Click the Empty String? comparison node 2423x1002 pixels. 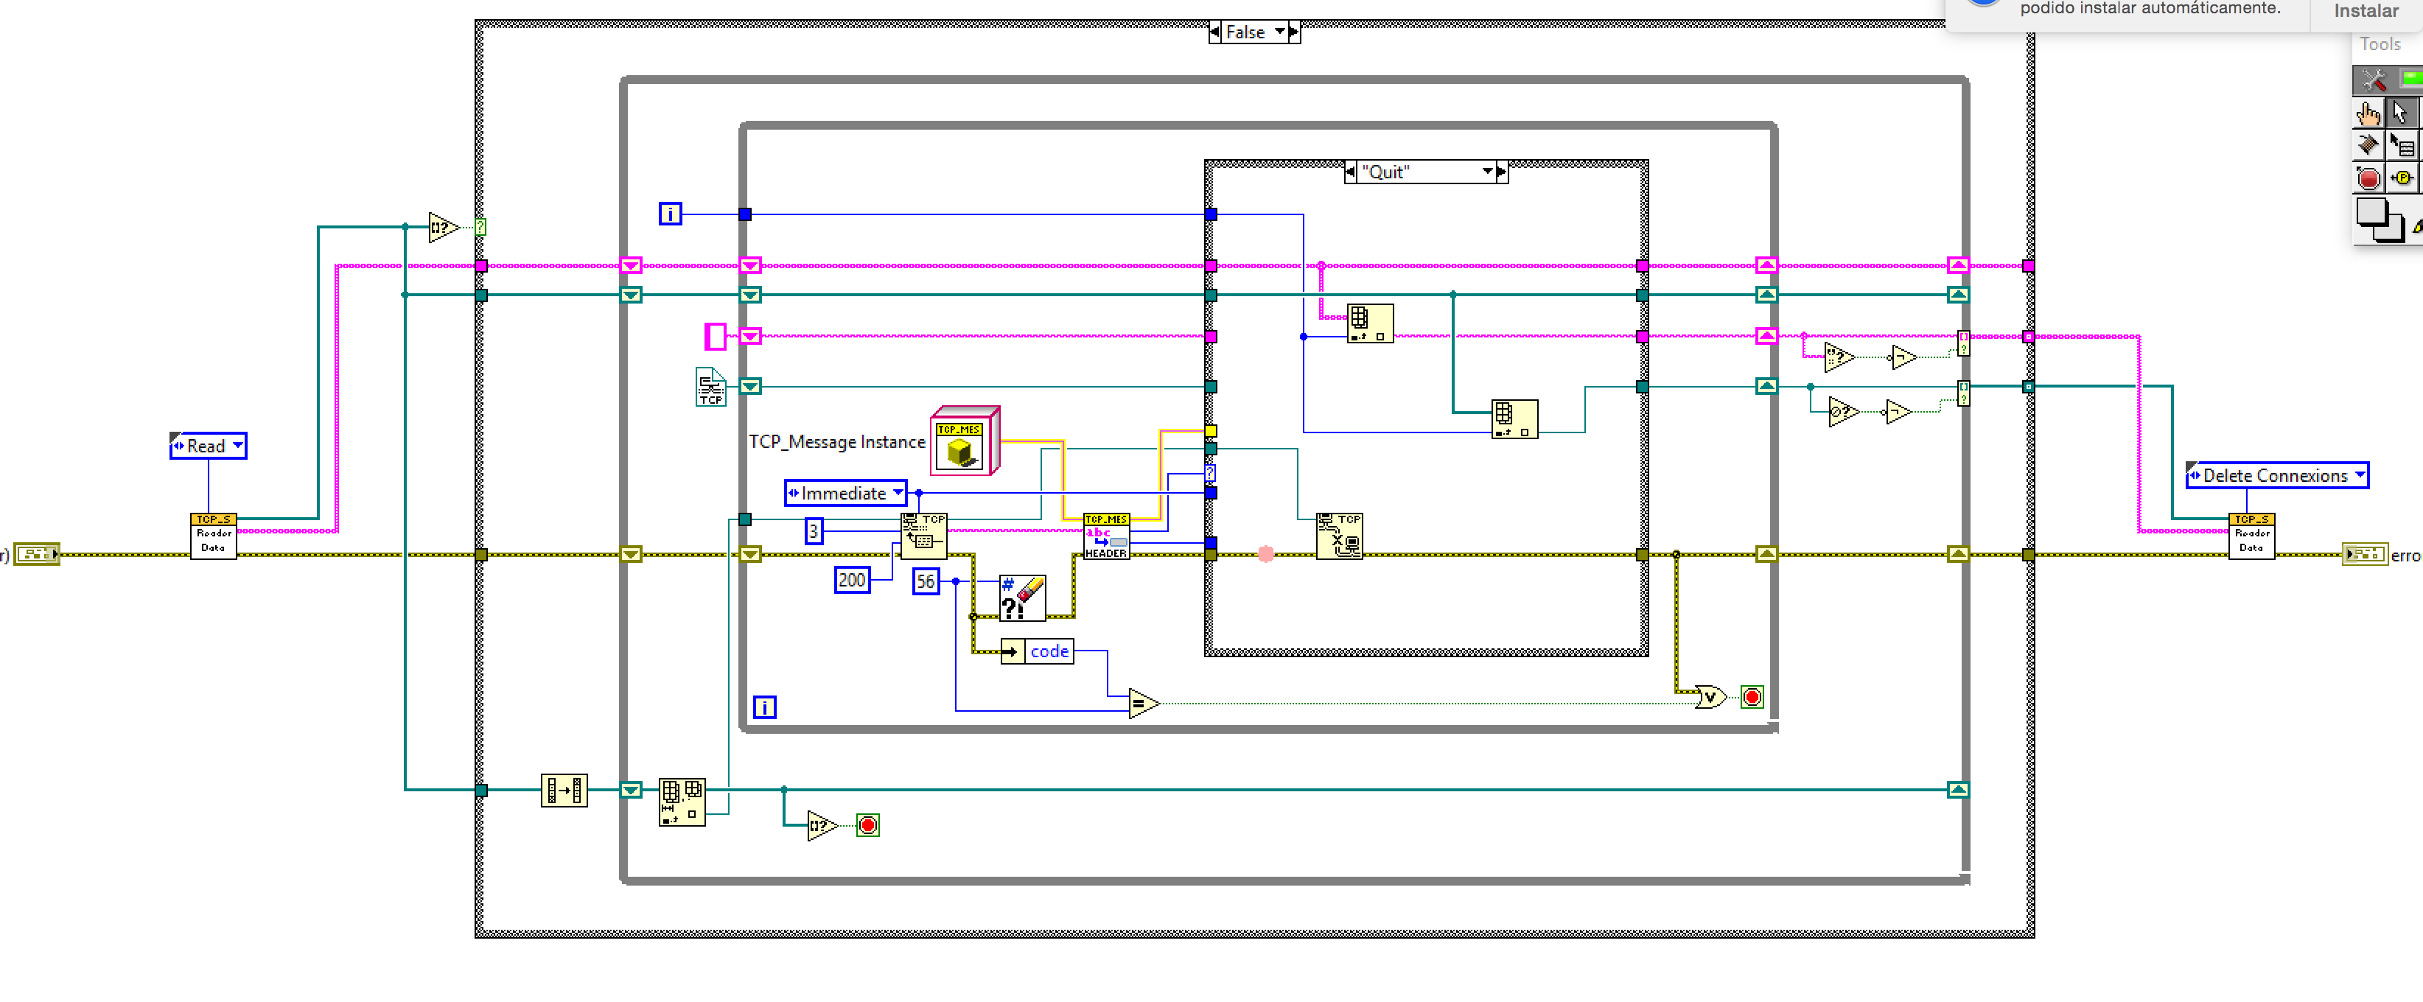1839,357
